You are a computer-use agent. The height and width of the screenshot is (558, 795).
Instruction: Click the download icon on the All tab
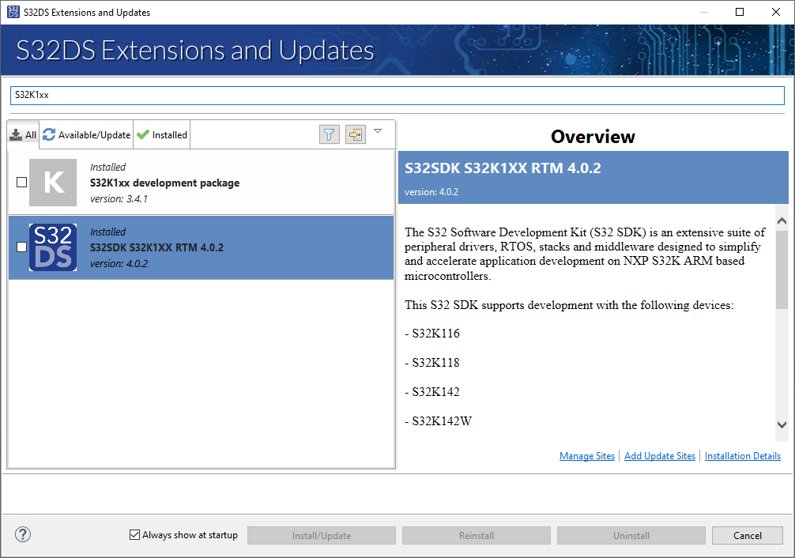[17, 134]
